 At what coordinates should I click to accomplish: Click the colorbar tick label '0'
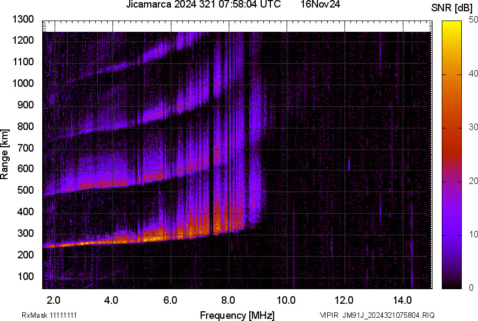(472, 288)
